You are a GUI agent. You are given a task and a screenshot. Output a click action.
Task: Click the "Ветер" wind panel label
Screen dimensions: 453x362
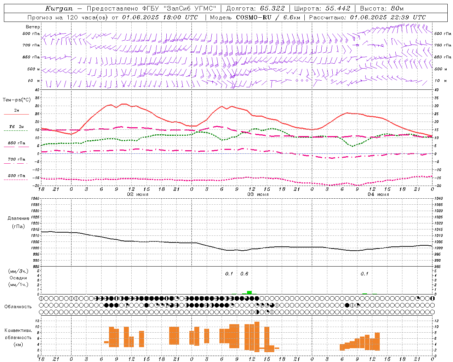(x=33, y=27)
